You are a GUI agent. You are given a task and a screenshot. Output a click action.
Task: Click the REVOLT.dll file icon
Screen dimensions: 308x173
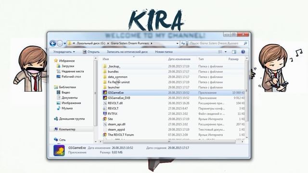click(x=105, y=103)
